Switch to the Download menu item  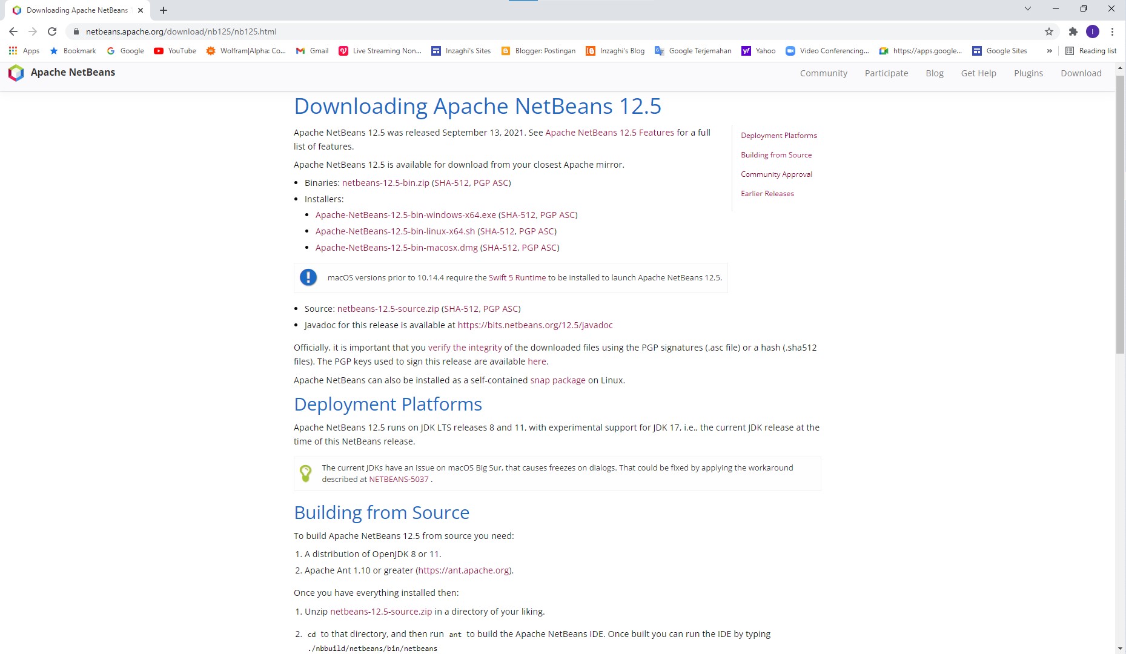tap(1081, 73)
